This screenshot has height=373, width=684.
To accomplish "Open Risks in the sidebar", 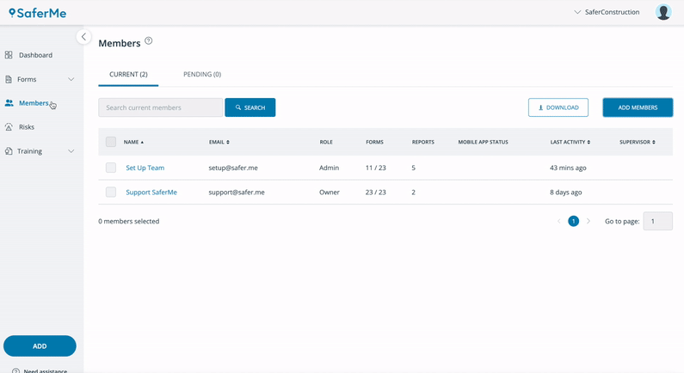I will (27, 127).
